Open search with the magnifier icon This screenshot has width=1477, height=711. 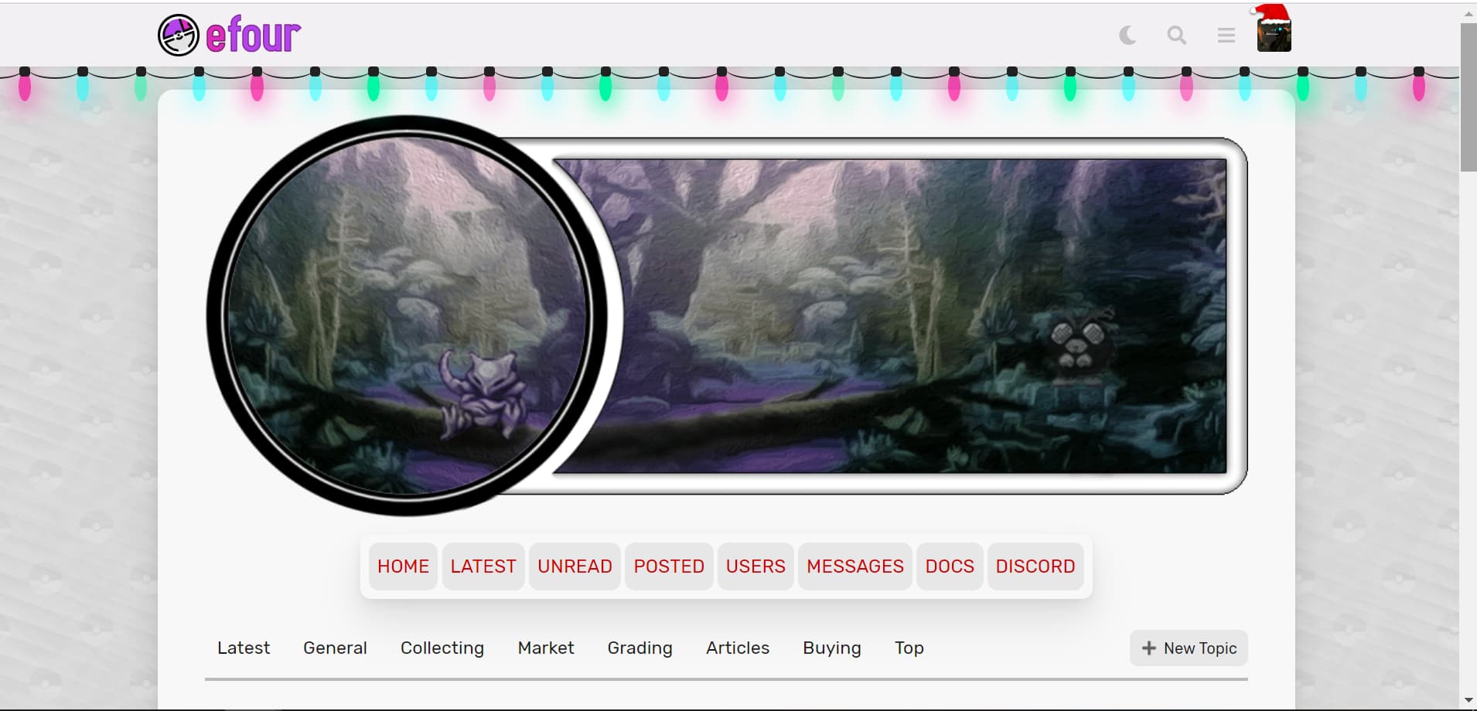(1177, 35)
